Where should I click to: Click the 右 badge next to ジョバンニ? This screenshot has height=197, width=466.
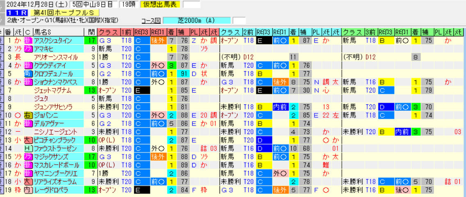tap(29, 115)
